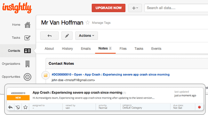The width and height of the screenshot is (208, 115).
Task: Click the ticket preview message text
Action: tap(93, 98)
